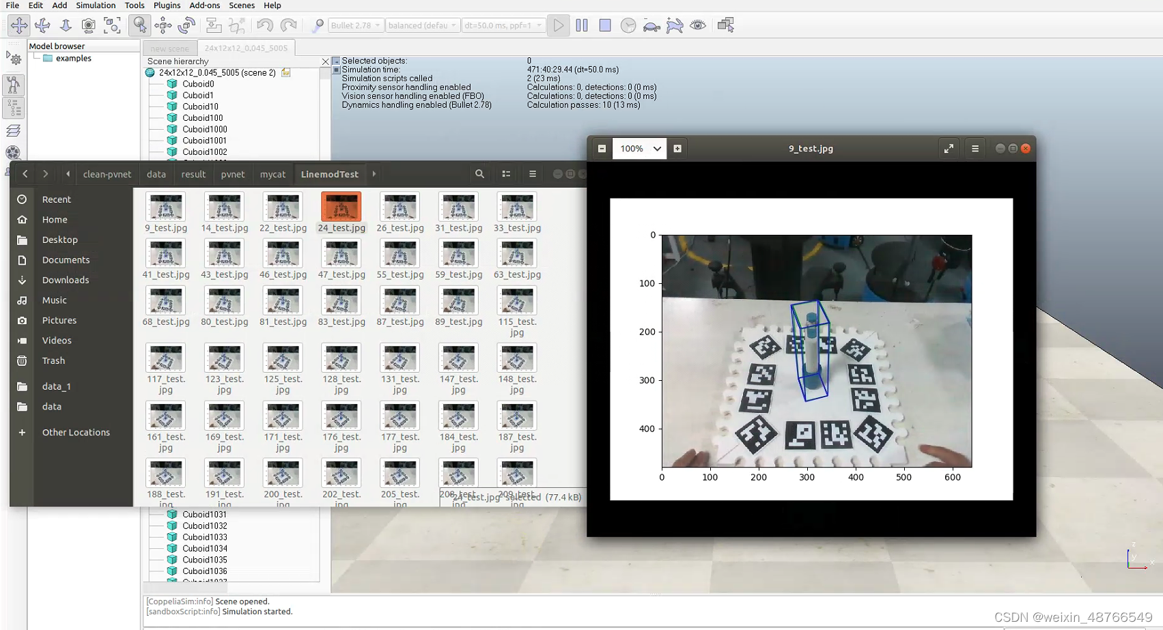1163x630 pixels.
Task: Select Cuboid1034 in scene hierarchy
Action: pyautogui.click(x=204, y=549)
